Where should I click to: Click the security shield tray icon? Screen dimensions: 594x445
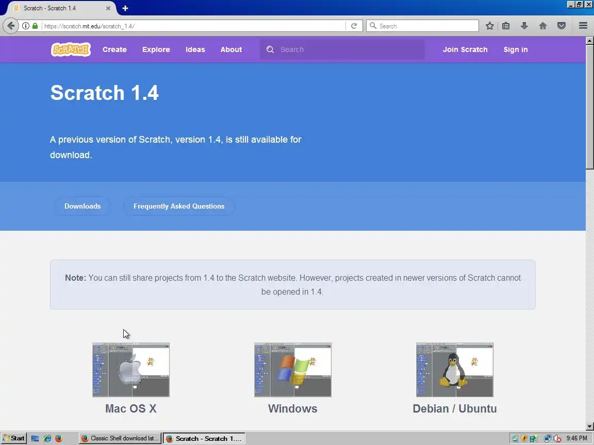(x=524, y=438)
